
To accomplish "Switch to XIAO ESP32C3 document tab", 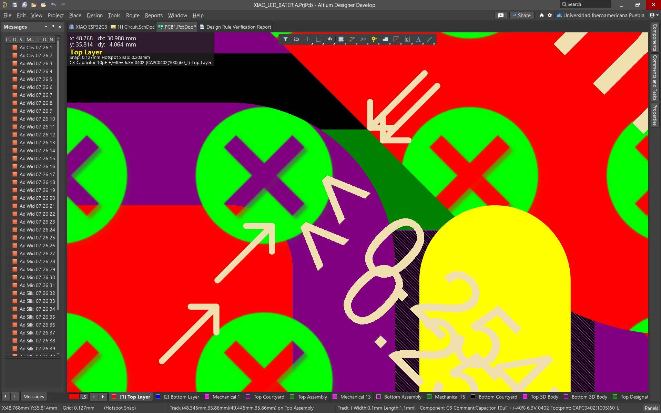I will tap(88, 27).
